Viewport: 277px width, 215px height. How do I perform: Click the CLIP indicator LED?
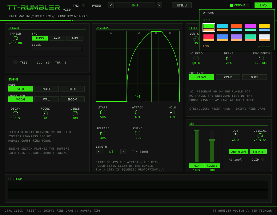coord(263,159)
